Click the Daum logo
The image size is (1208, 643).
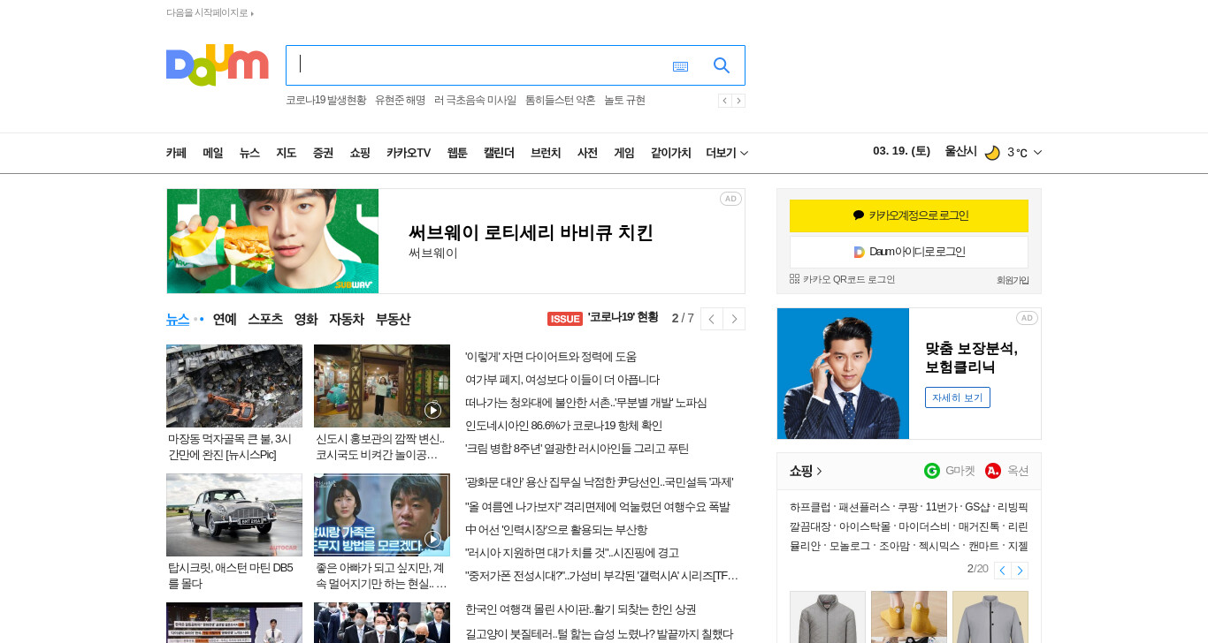tap(218, 65)
